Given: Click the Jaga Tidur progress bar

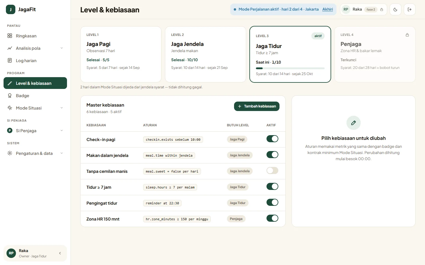Looking at the screenshot, I should pos(290,68).
